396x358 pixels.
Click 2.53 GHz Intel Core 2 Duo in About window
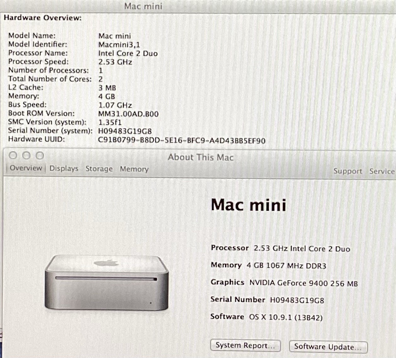302,248
